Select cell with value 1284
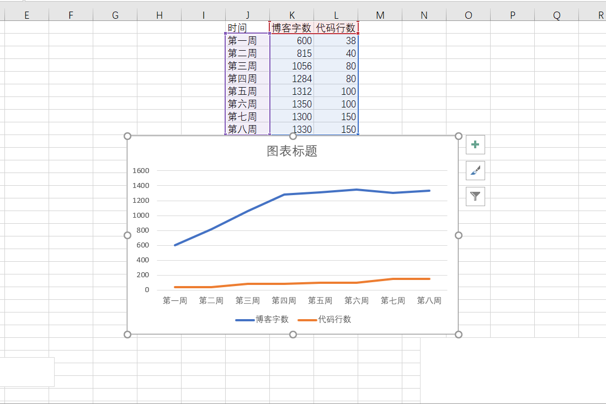This screenshot has height=404, width=606. coord(292,79)
